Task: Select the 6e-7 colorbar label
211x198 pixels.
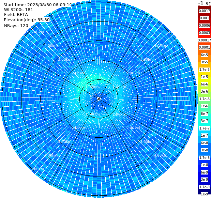Action: point(204,114)
